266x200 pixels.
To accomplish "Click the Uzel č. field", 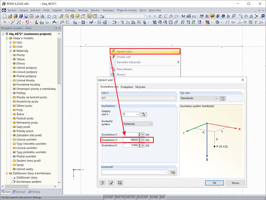I will 139,98.
